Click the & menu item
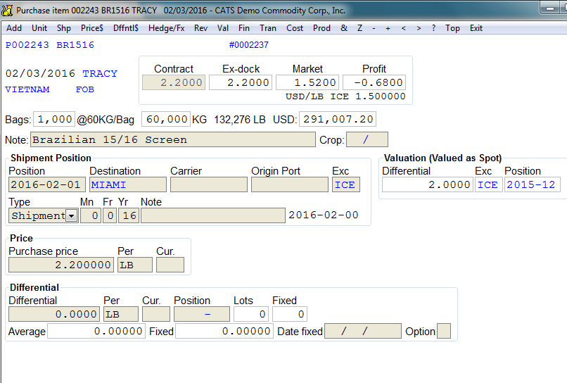 pos(344,28)
